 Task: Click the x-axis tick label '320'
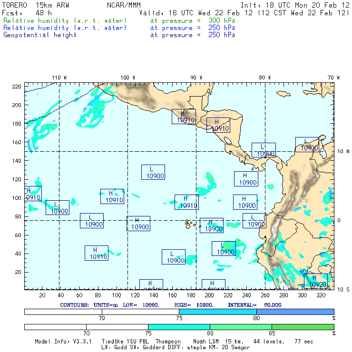[x=321, y=295]
